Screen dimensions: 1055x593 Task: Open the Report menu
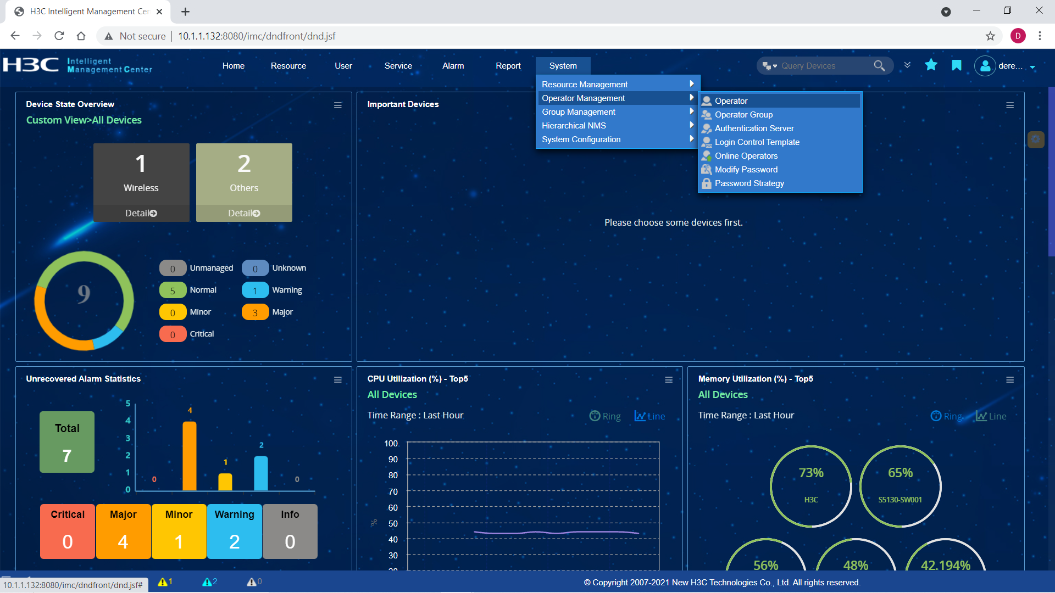pos(508,66)
